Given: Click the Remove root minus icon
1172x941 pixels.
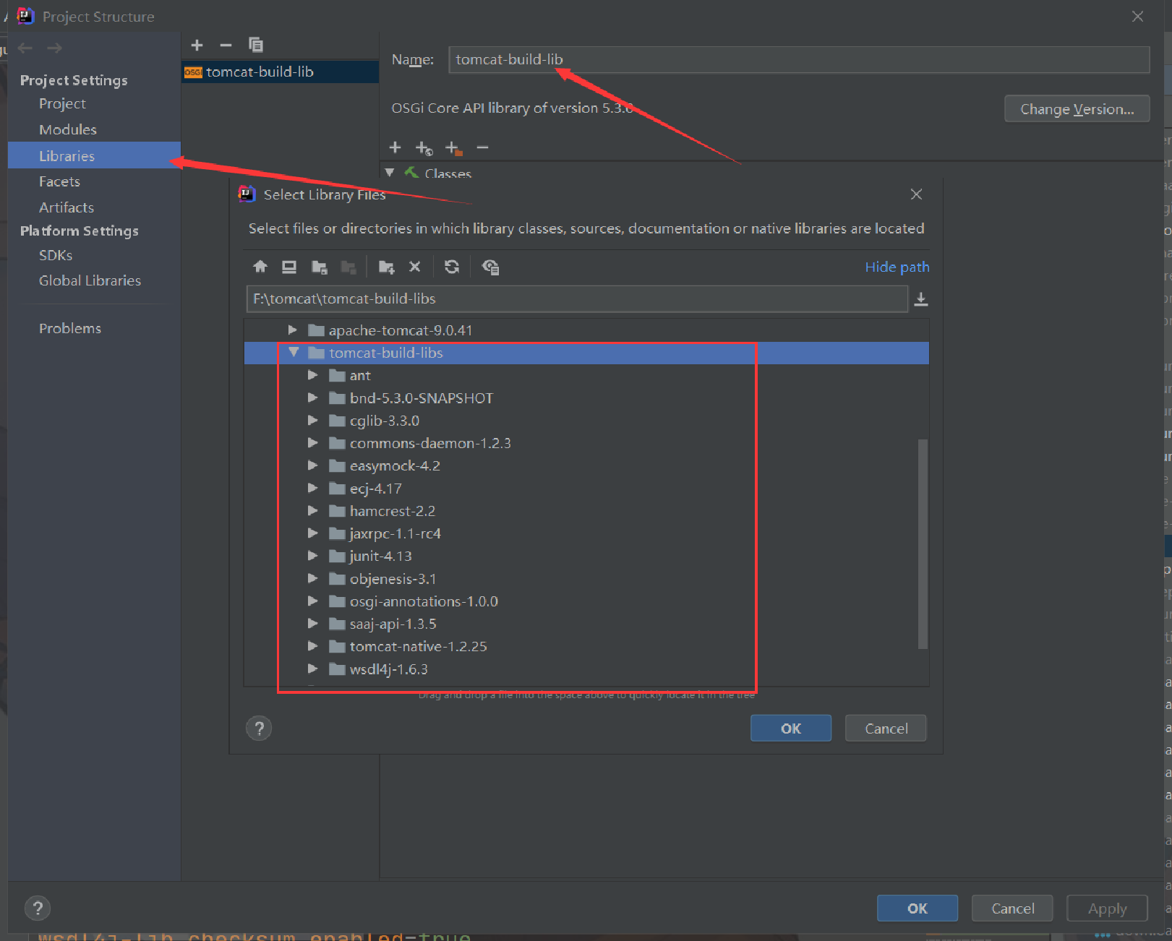Looking at the screenshot, I should tap(482, 147).
